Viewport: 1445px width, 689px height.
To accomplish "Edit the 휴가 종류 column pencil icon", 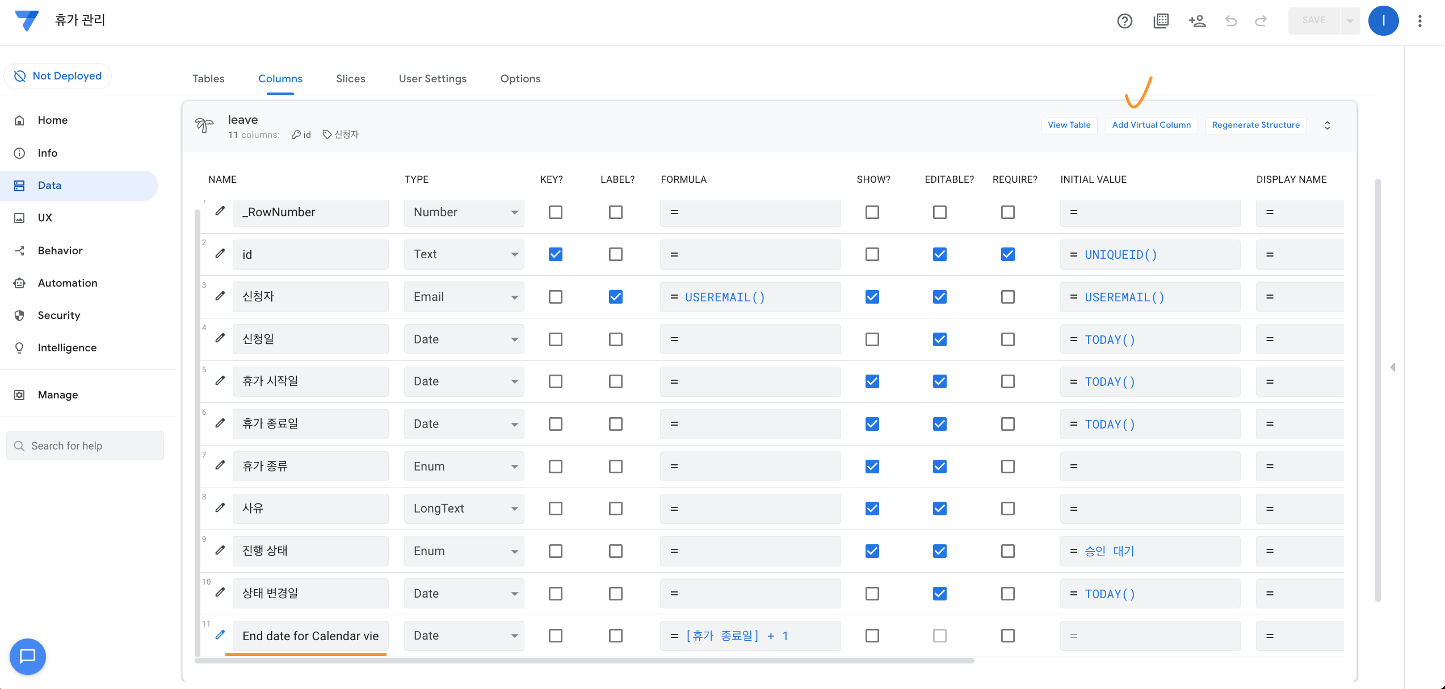I will coord(220,465).
